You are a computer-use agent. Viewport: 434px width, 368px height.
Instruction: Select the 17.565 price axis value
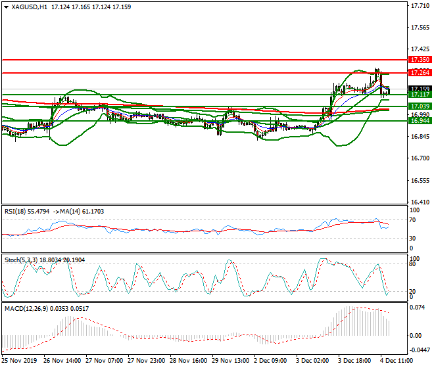(420, 28)
